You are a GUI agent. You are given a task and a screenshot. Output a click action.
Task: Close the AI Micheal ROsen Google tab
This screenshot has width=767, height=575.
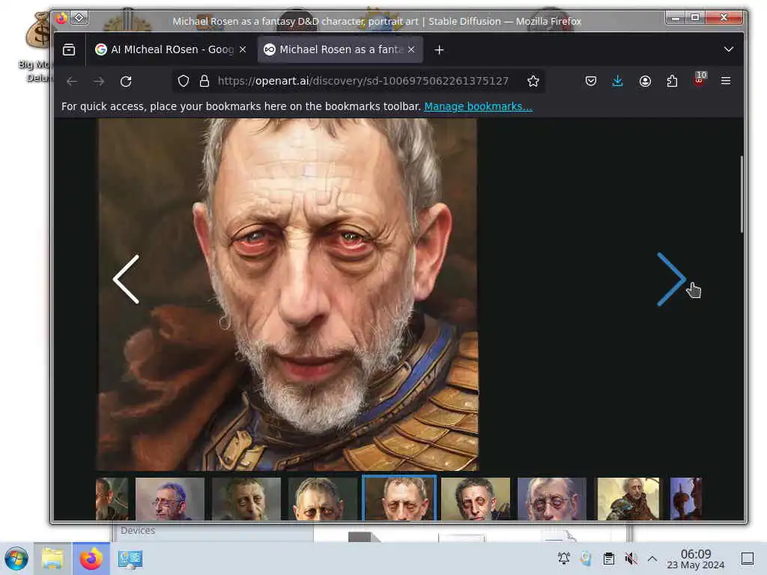243,49
